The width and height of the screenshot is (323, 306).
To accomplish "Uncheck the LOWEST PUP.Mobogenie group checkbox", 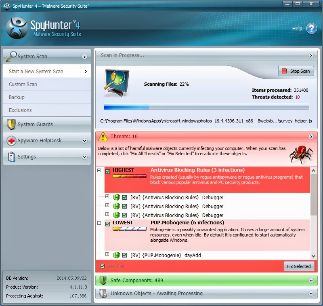I will pyautogui.click(x=107, y=224).
